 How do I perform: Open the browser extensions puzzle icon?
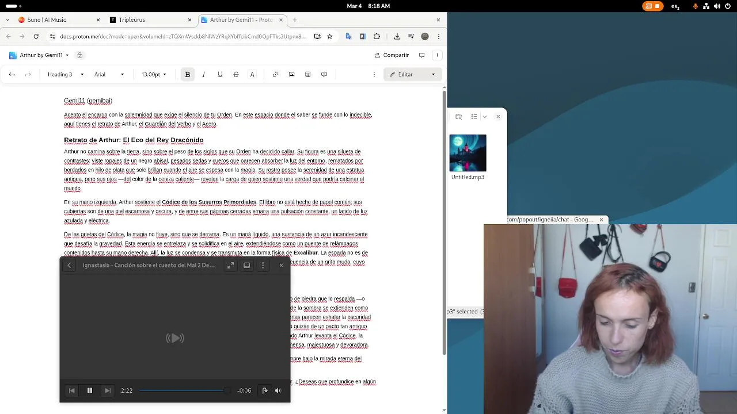tap(377, 36)
